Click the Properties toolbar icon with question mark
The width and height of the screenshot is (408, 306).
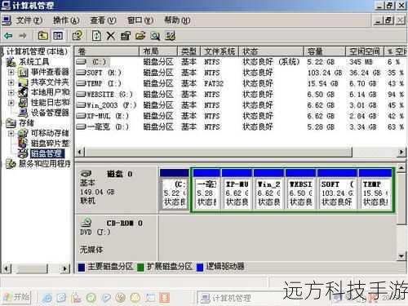click(x=78, y=36)
